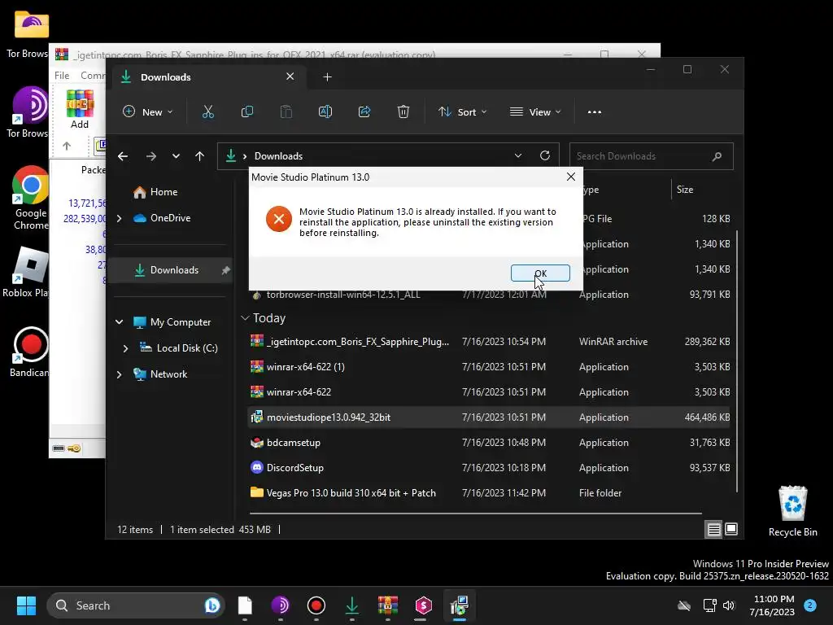Open WinRAR from the taskbar

click(388, 605)
